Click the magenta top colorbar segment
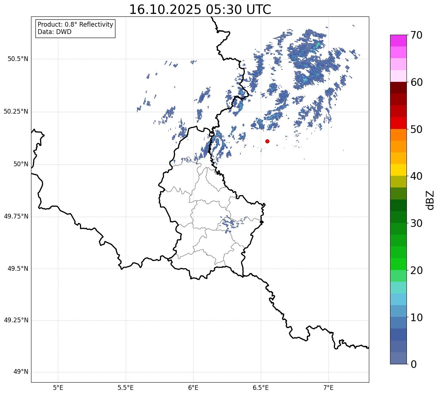The height and width of the screenshot is (395, 439). pyautogui.click(x=398, y=41)
